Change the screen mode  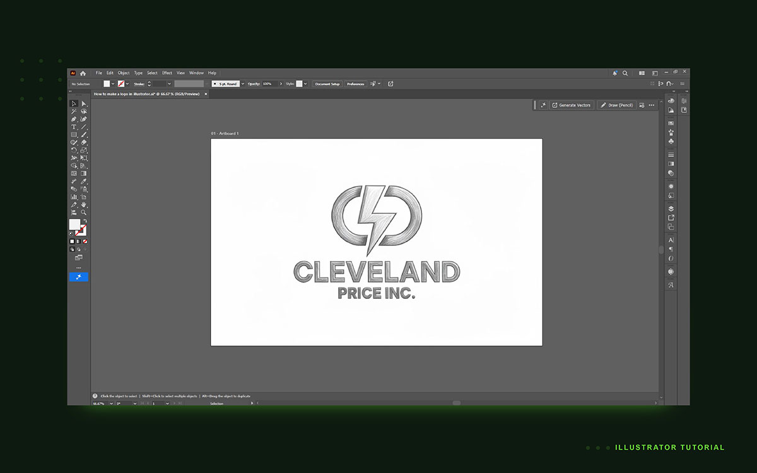pyautogui.click(x=79, y=257)
